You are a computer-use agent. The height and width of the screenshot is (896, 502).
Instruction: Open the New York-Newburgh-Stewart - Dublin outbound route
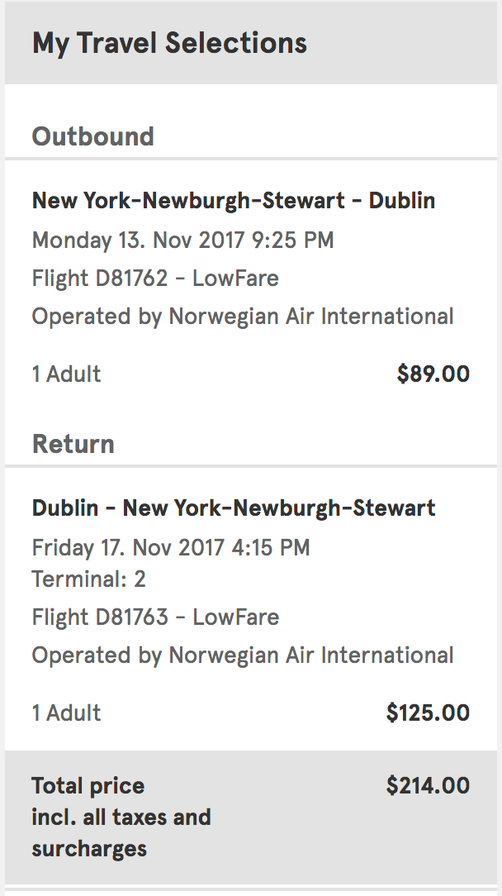[233, 201]
